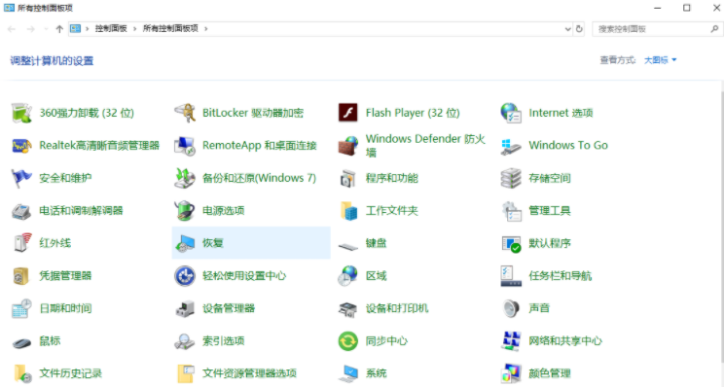Expand the chevron after 控制面板 breadcrumb
724x387 pixels.
pos(135,28)
